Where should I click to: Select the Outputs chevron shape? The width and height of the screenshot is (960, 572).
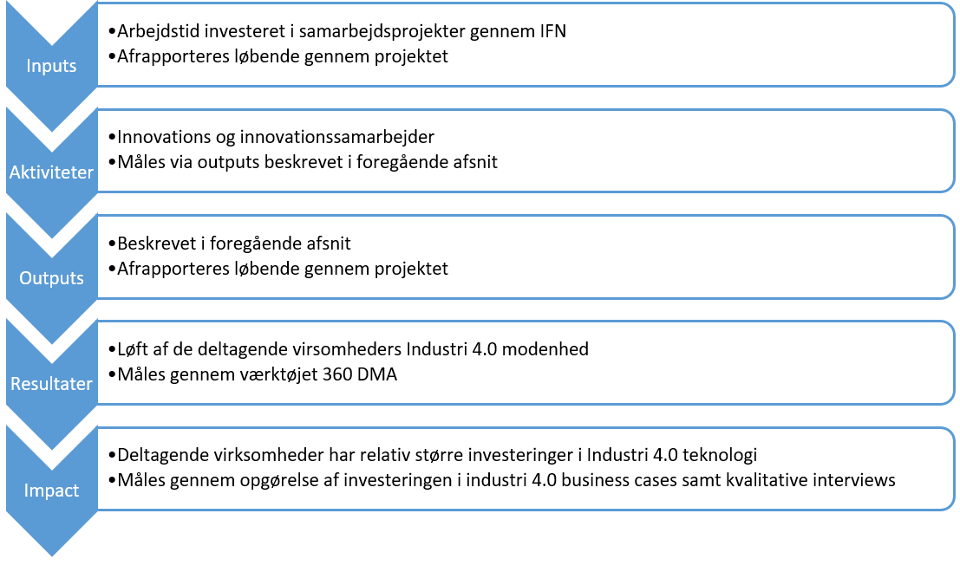pyautogui.click(x=51, y=278)
